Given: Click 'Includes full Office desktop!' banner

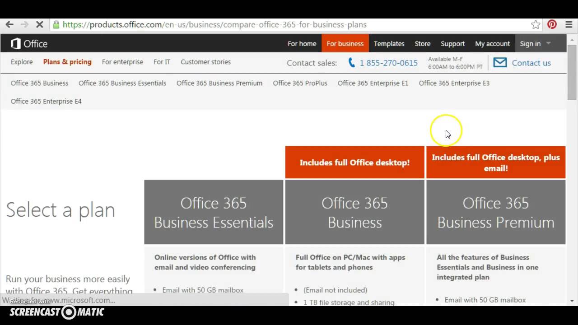Looking at the screenshot, I should [354, 162].
